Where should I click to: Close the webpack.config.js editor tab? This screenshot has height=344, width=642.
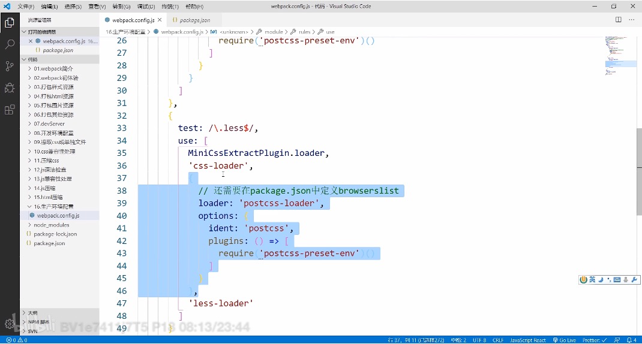(160, 20)
